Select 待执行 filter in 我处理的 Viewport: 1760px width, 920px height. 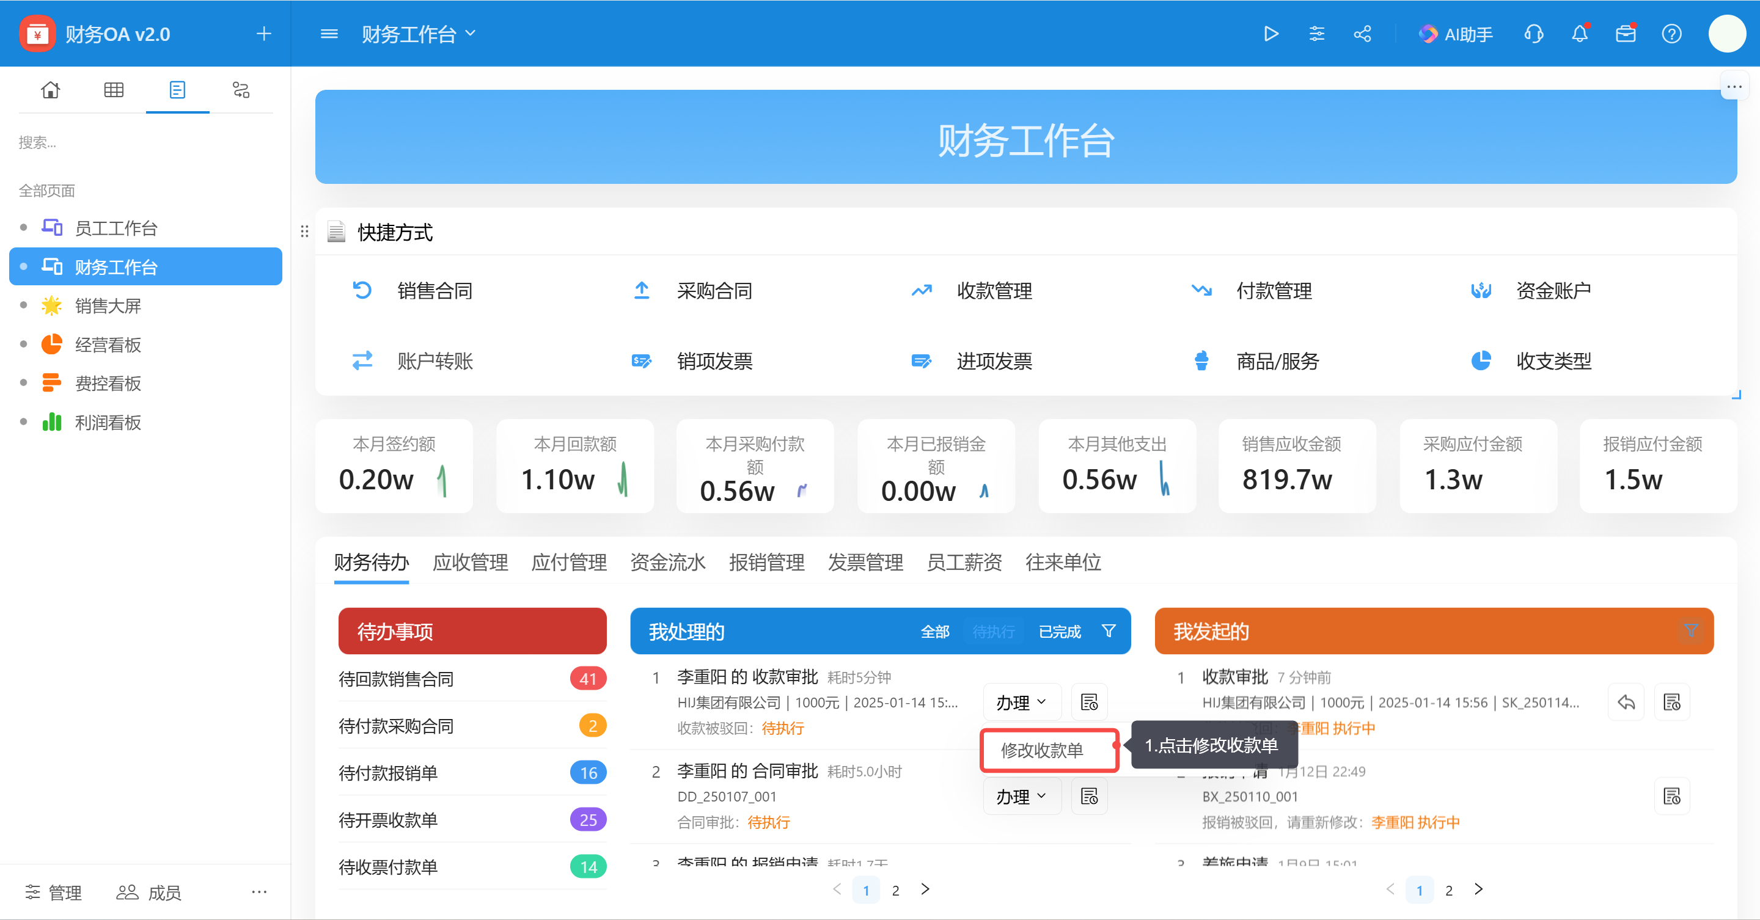tap(994, 631)
